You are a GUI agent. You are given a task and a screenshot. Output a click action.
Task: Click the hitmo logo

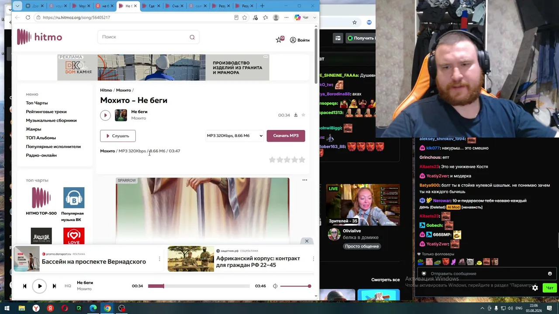click(x=39, y=37)
